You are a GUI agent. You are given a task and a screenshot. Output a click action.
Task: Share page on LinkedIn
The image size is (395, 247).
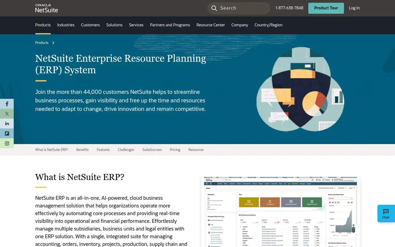pyautogui.click(x=7, y=123)
